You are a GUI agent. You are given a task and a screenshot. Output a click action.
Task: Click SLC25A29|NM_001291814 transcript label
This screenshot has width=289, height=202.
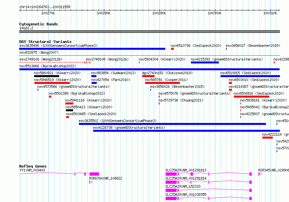(186, 178)
